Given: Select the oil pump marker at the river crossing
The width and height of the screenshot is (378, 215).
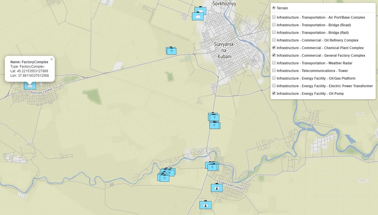Looking at the screenshot, I should point(212,167).
